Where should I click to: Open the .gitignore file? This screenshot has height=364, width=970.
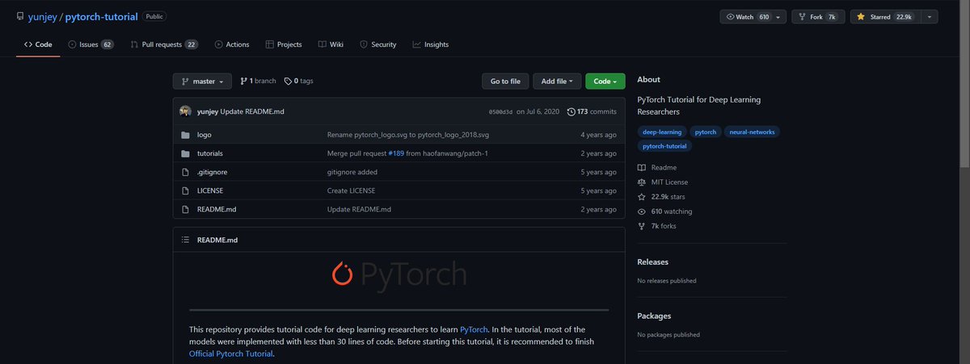pyautogui.click(x=211, y=172)
